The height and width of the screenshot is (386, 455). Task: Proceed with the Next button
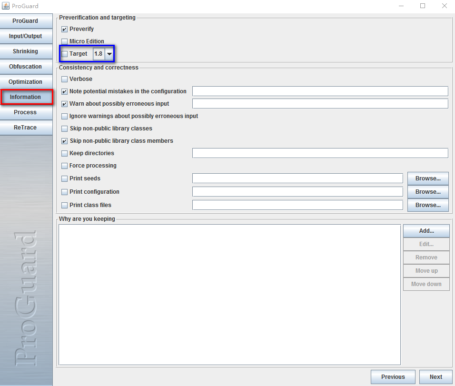point(436,376)
